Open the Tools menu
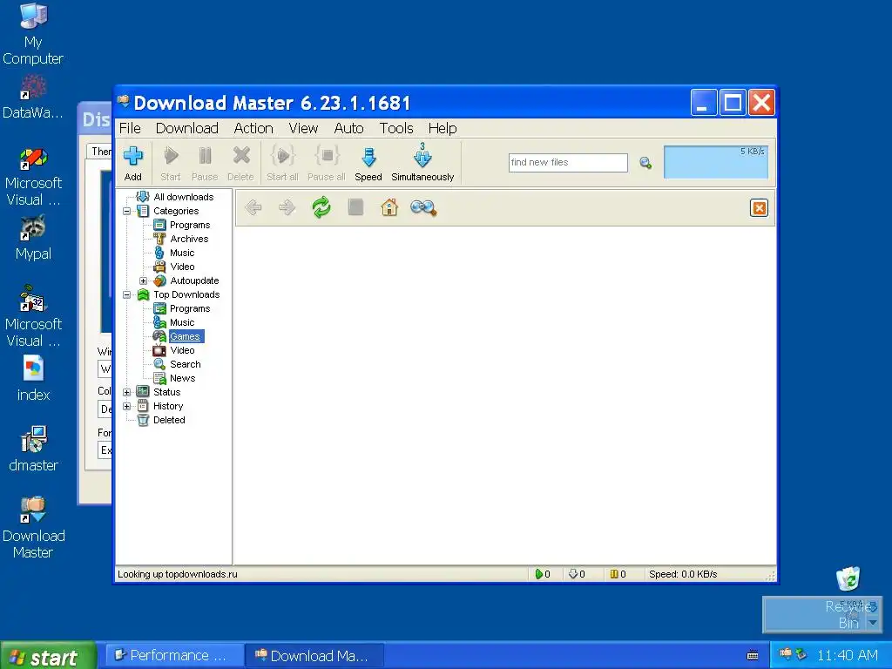Viewport: 892px width, 669px height. [396, 129]
